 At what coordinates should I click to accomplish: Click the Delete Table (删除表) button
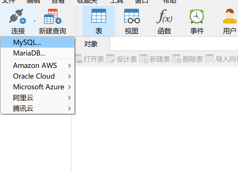(x=188, y=59)
